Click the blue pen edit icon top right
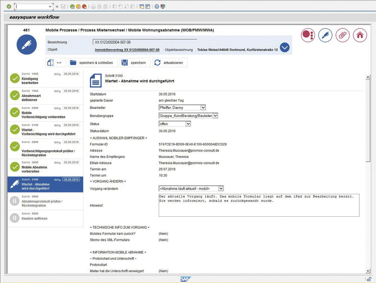Viewport: 376px width, 283px height. (325, 35)
